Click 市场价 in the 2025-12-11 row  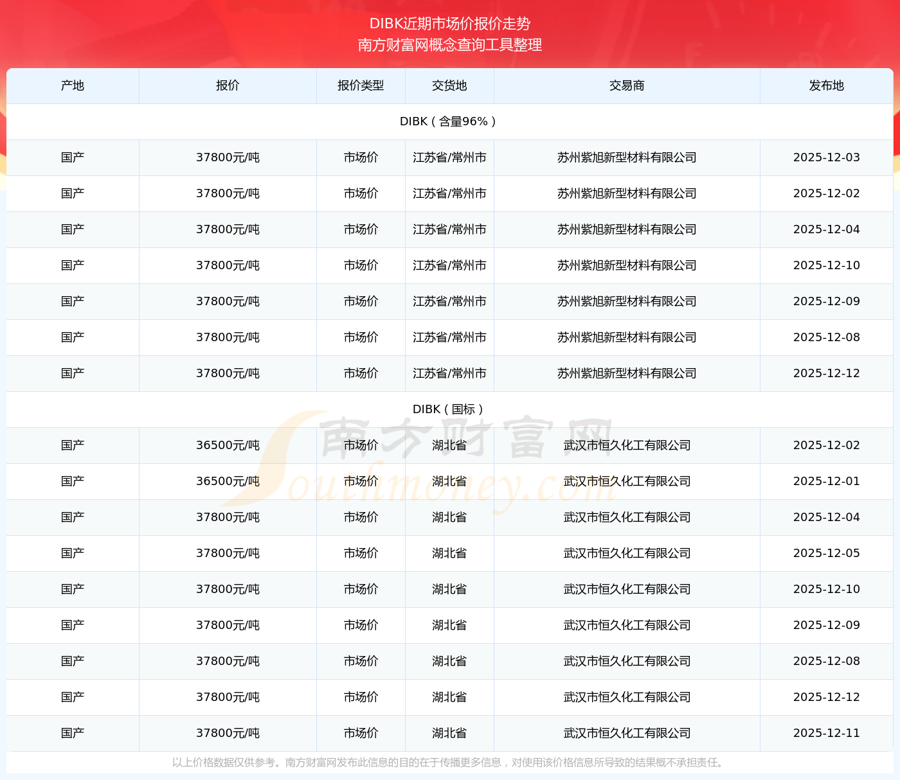361,733
